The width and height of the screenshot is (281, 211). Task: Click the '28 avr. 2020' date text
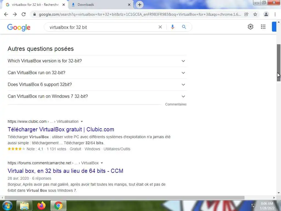click(18, 178)
